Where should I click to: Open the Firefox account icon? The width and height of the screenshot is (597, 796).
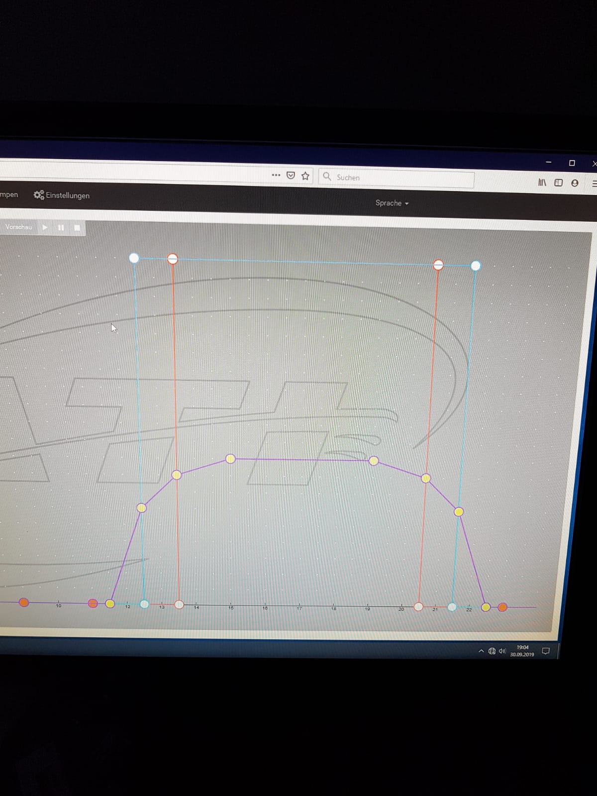575,183
